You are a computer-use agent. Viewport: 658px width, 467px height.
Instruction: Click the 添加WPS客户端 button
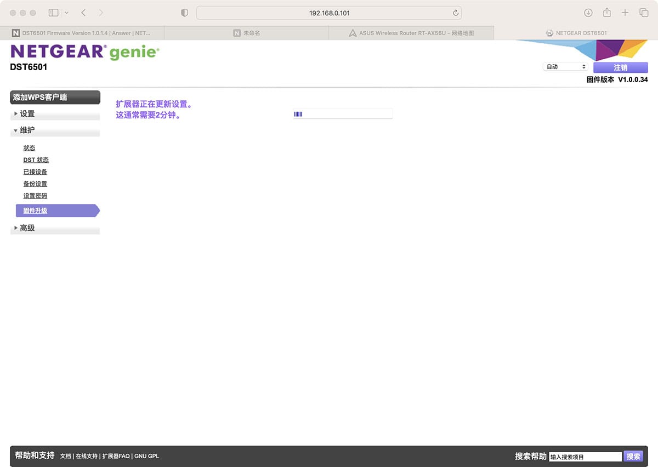[55, 98]
